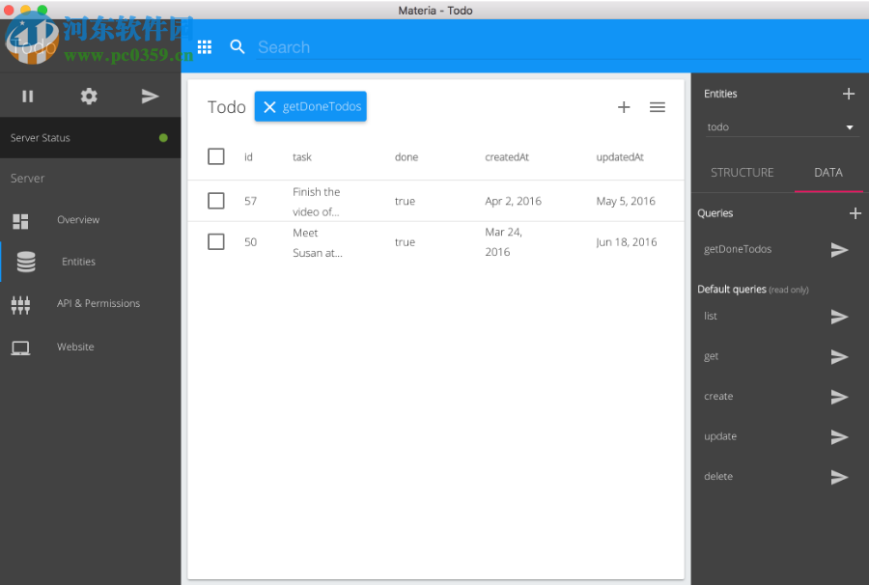Image resolution: width=869 pixels, height=585 pixels.
Task: Click the task column header
Action: [302, 156]
